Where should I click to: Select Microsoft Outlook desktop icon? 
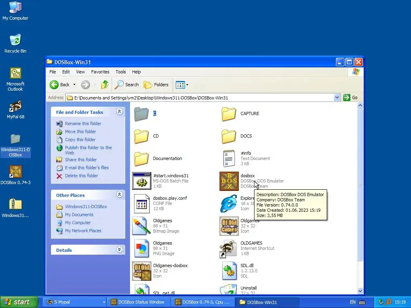point(16,79)
